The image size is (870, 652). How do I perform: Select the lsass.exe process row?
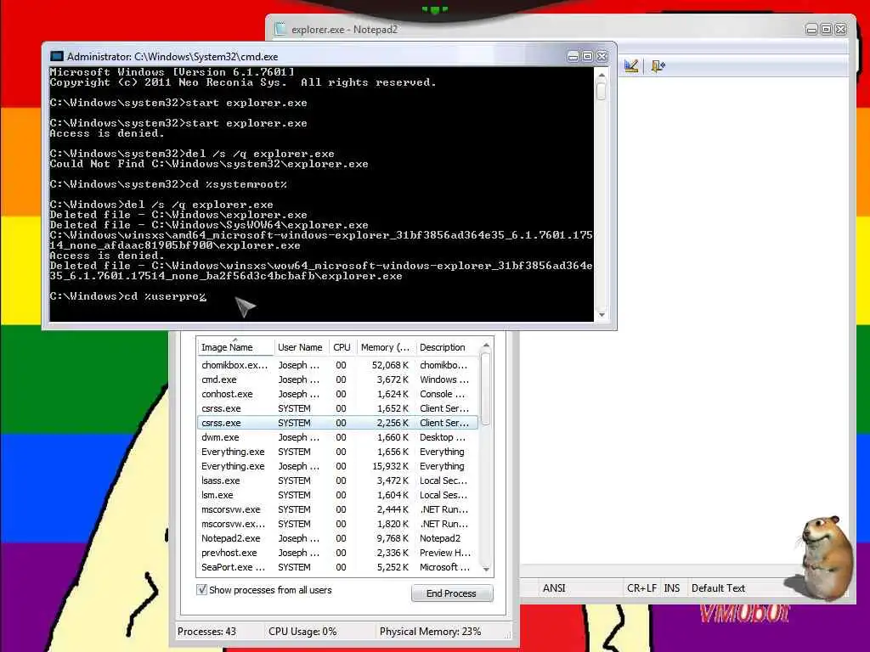(x=337, y=481)
